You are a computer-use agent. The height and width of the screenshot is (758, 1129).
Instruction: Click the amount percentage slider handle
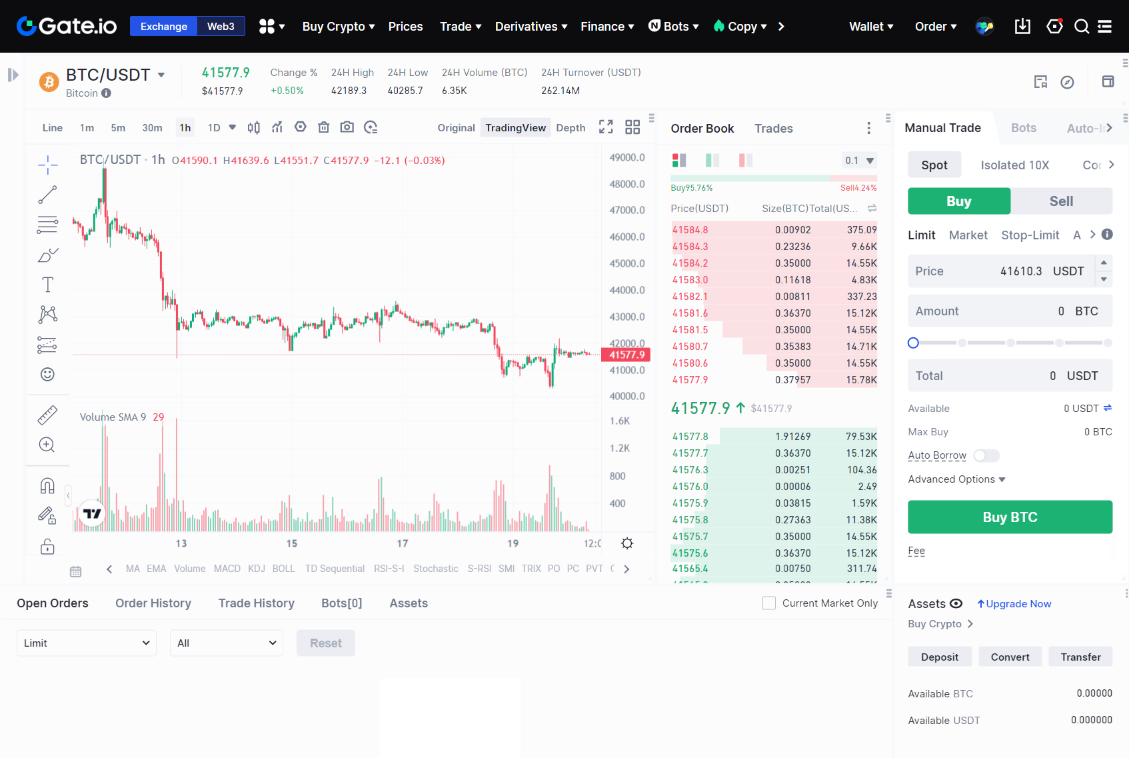(x=913, y=343)
